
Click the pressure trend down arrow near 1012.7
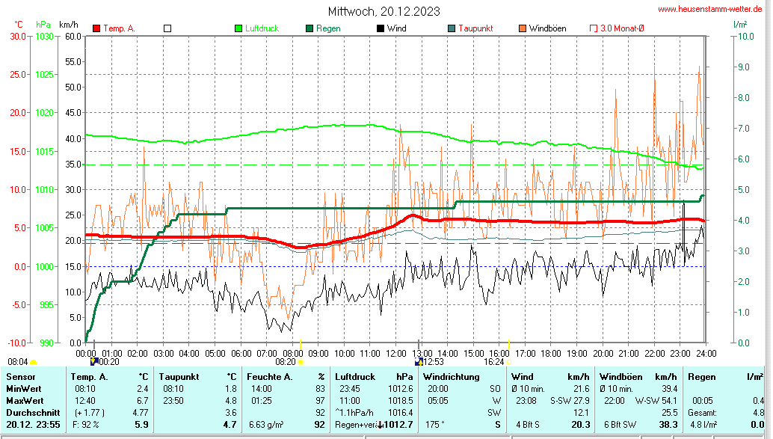tap(381, 425)
